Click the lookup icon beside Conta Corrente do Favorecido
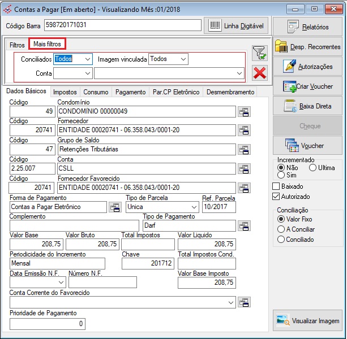Viewport: 347px width, 339px height. (244, 303)
